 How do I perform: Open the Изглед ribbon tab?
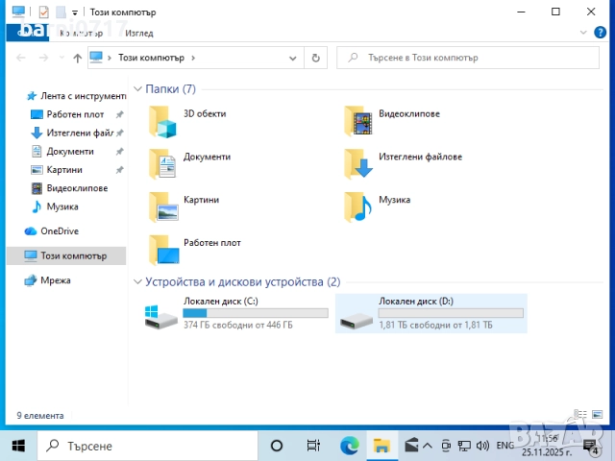coord(140,33)
